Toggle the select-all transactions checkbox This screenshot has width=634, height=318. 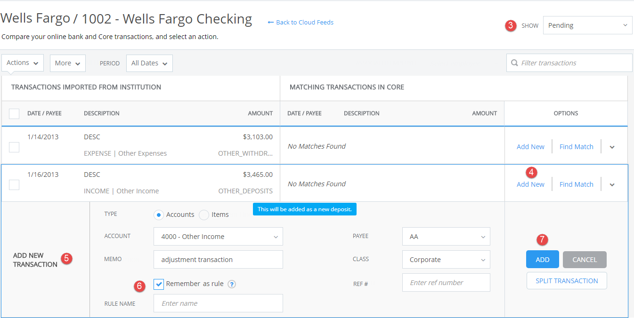tap(14, 113)
